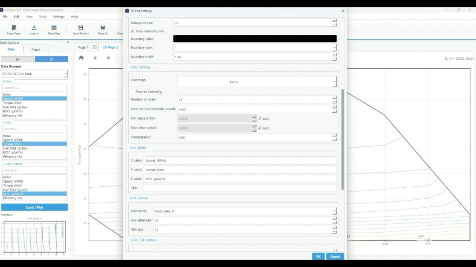
Task: Expand the Boundary style dropdown
Action: pos(254,48)
